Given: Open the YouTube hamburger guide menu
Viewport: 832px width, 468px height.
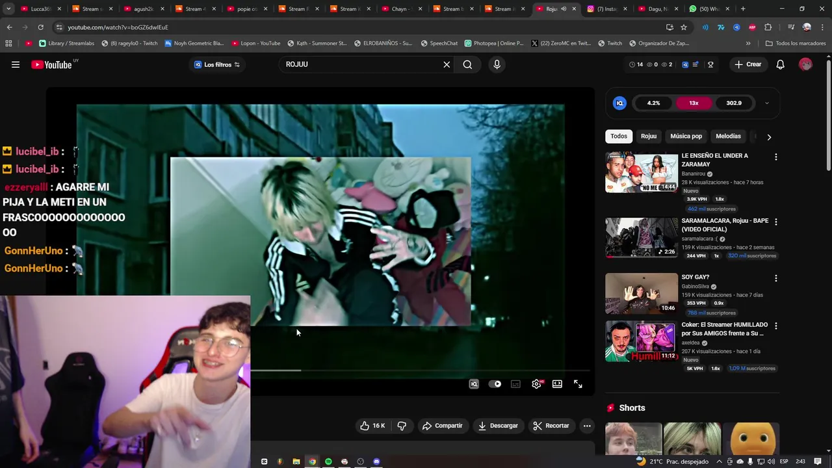Looking at the screenshot, I should click(x=16, y=64).
